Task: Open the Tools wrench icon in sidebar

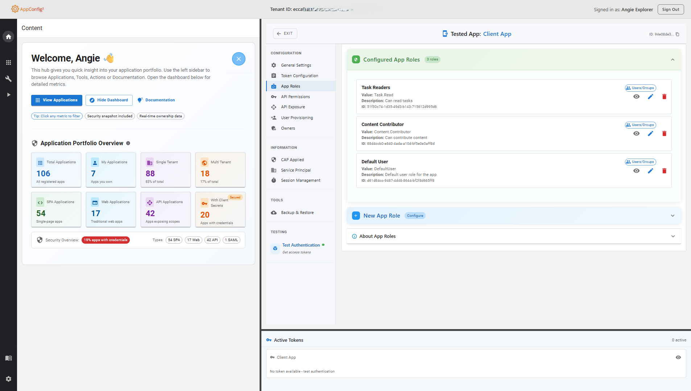Action: click(x=8, y=79)
